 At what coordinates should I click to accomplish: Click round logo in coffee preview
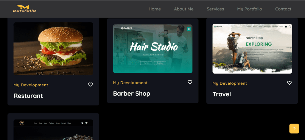click(21, 123)
